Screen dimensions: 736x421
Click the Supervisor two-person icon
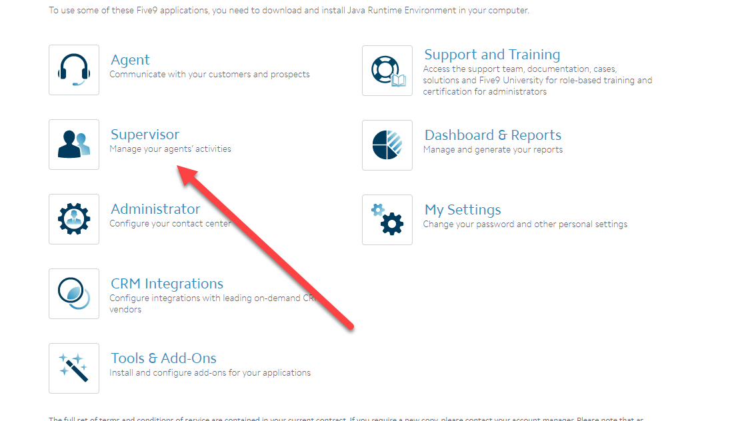pyautogui.click(x=74, y=145)
